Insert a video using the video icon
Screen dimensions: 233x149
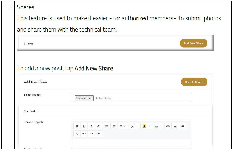tap(182, 126)
